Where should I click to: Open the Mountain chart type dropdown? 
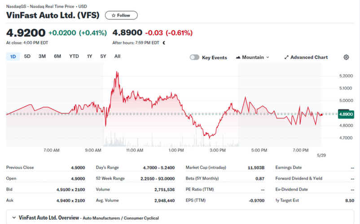click(x=252, y=57)
